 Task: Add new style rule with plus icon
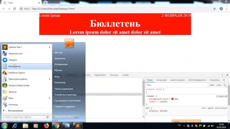pos(224,85)
